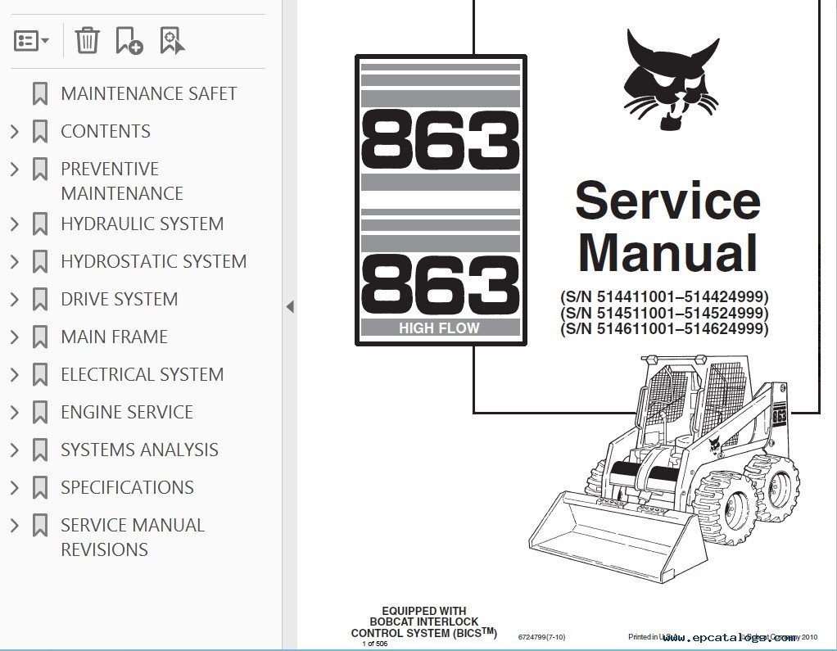Delete the selected bookmark with trash icon
Viewport: 837px width, 651px height.
87,41
